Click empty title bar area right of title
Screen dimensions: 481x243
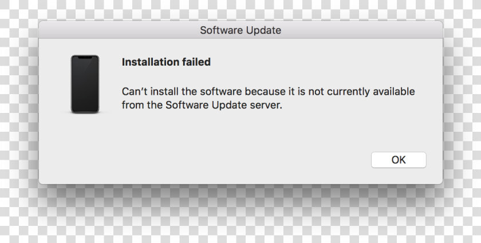[362, 30]
